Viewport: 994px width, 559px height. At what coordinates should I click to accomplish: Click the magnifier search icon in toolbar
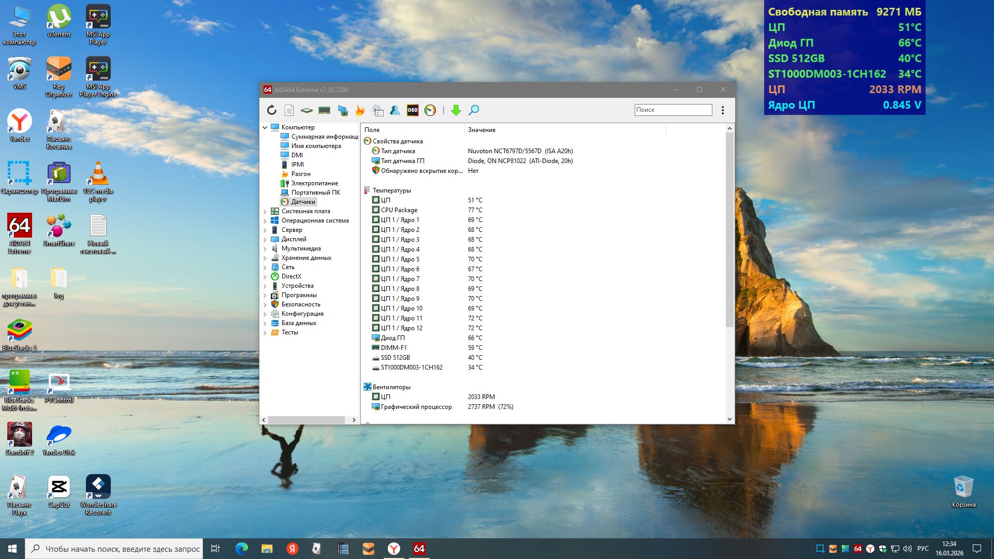click(474, 110)
